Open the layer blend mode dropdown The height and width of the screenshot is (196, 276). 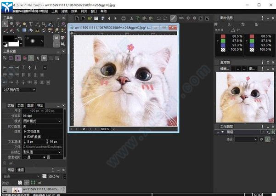(22, 176)
